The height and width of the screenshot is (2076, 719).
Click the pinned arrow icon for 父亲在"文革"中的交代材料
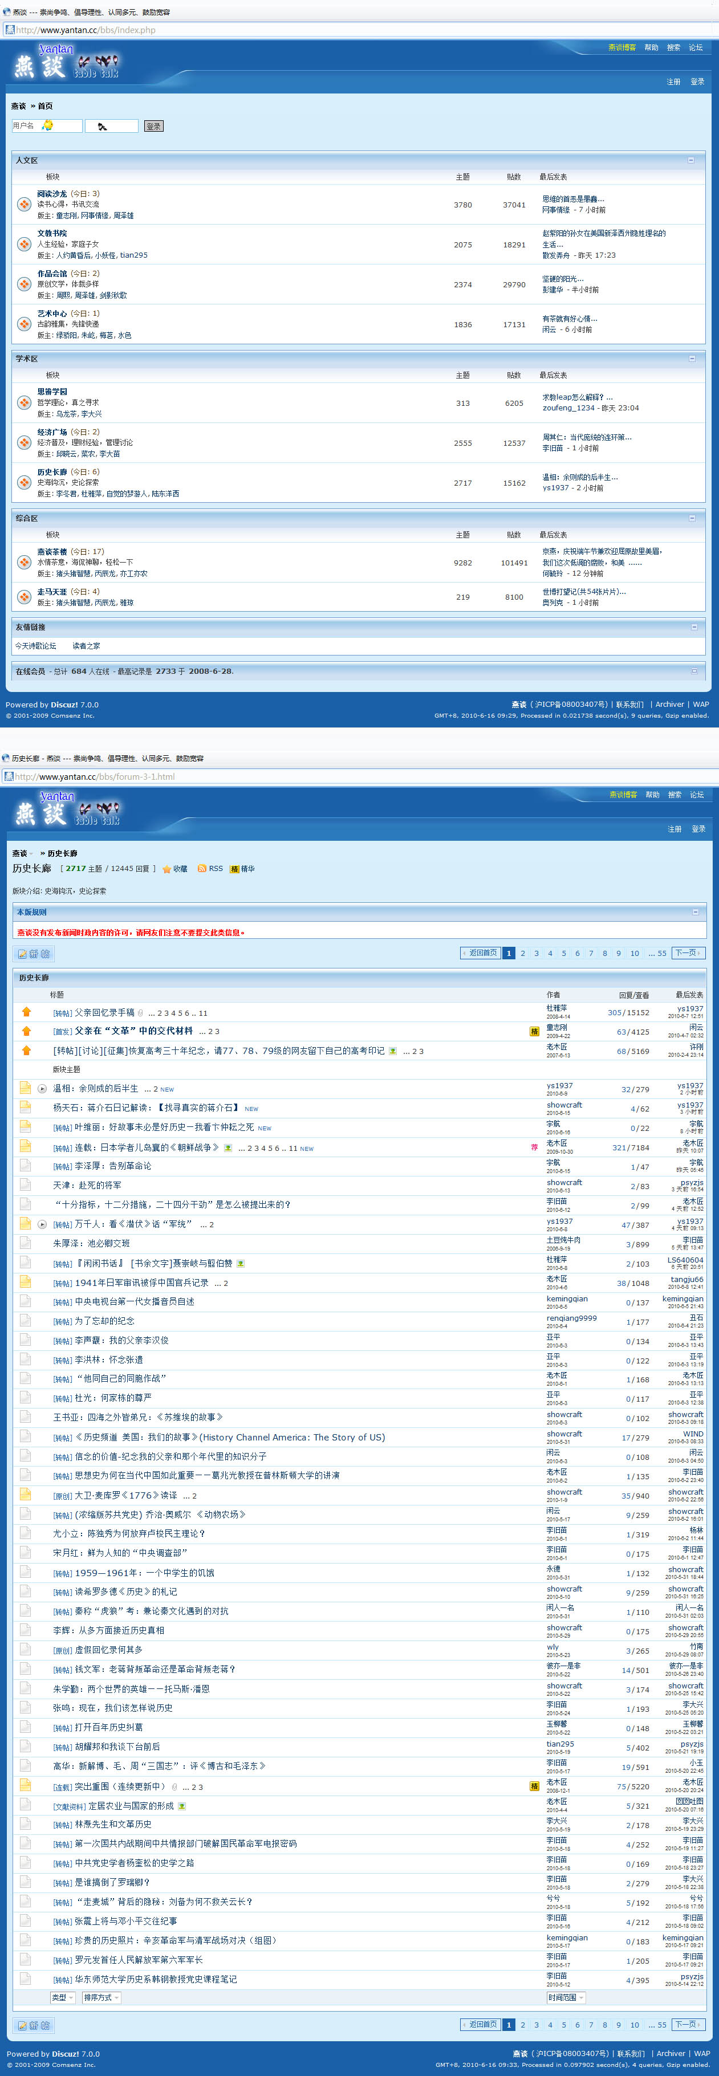[x=26, y=1031]
